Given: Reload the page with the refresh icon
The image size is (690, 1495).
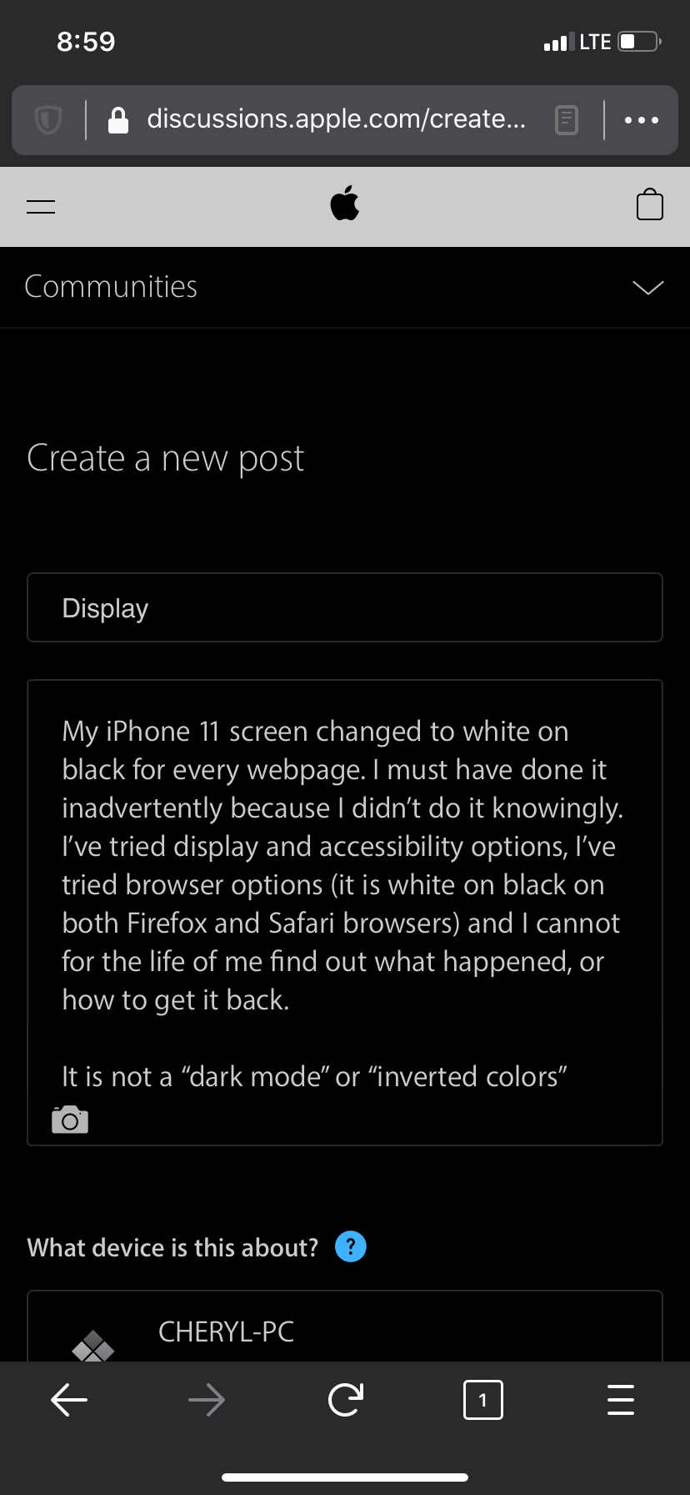Looking at the screenshot, I should (x=345, y=1400).
